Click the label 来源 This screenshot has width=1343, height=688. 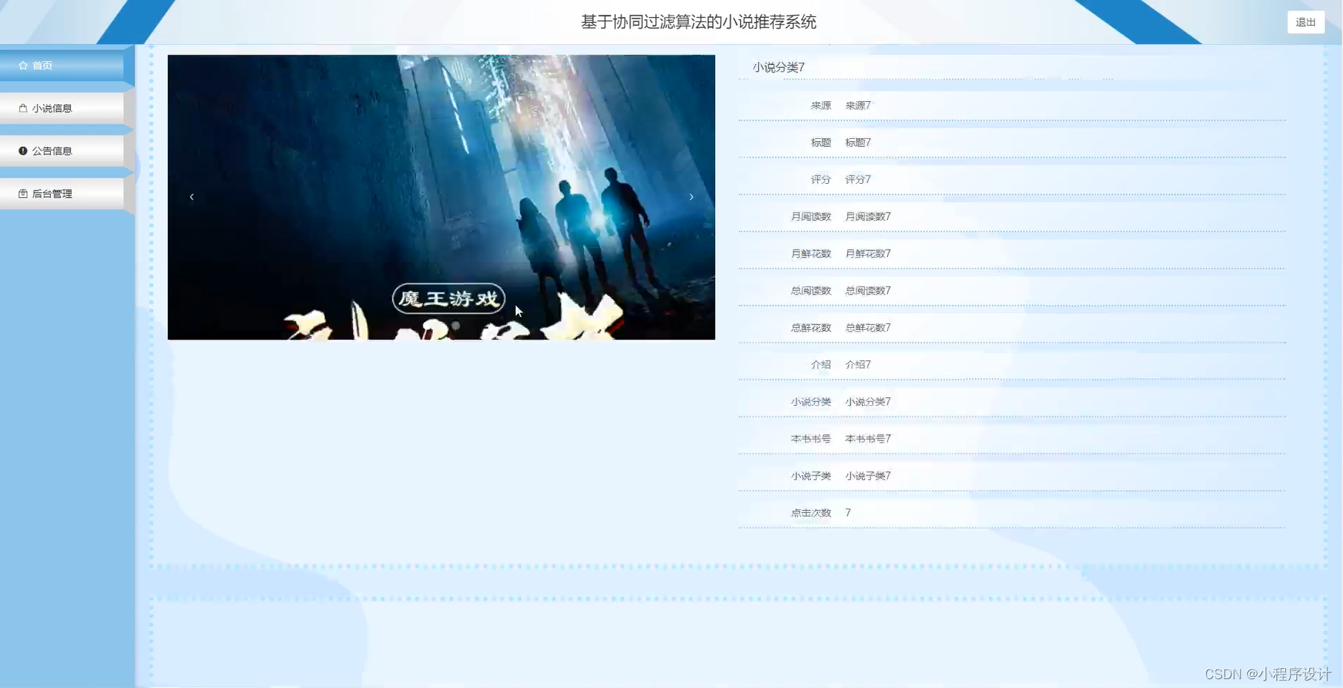pyautogui.click(x=821, y=106)
